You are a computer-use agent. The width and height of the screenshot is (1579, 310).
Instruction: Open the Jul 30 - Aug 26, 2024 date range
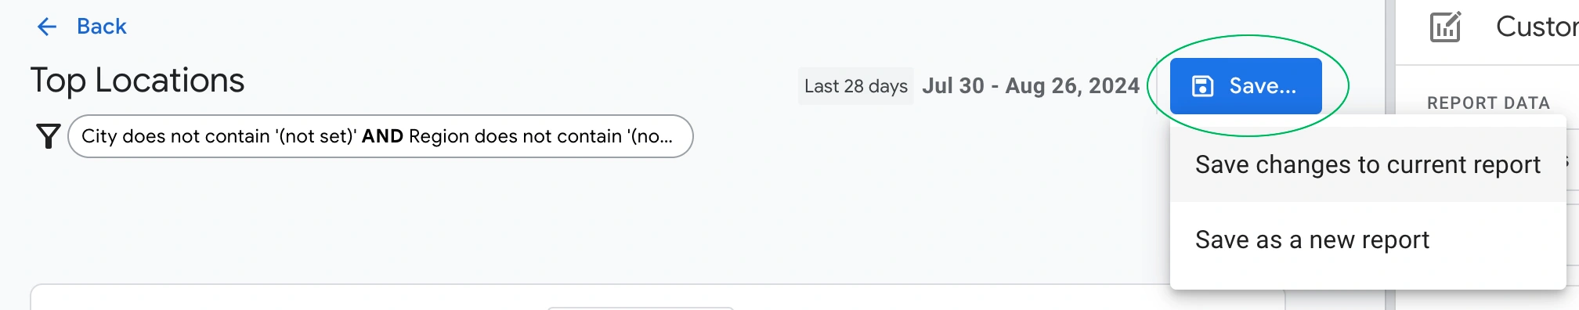tap(1030, 86)
